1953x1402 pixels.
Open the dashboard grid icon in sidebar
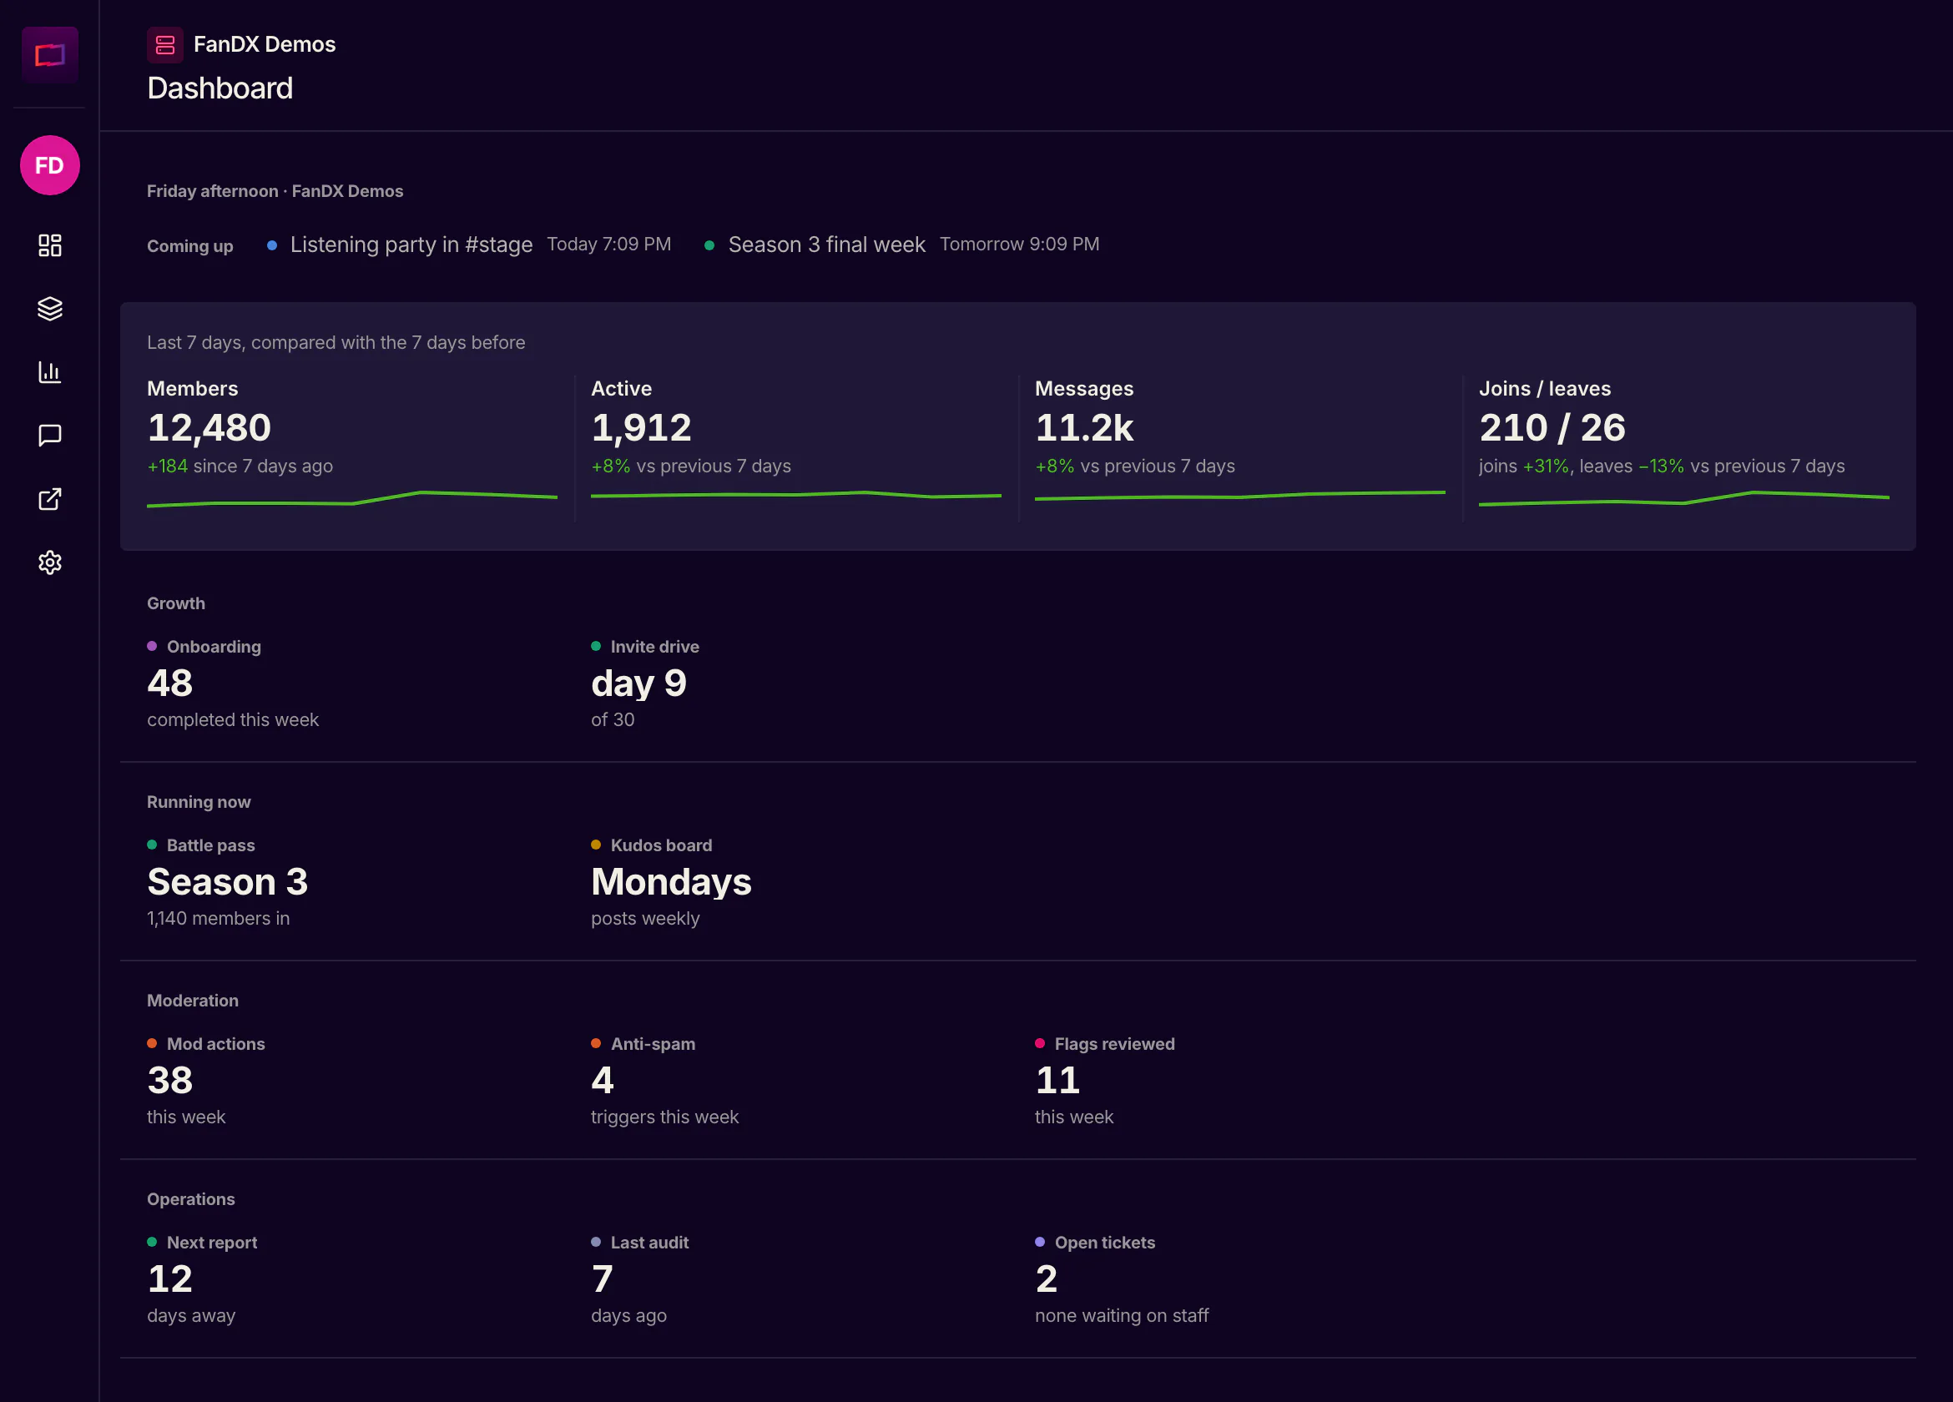click(50, 245)
